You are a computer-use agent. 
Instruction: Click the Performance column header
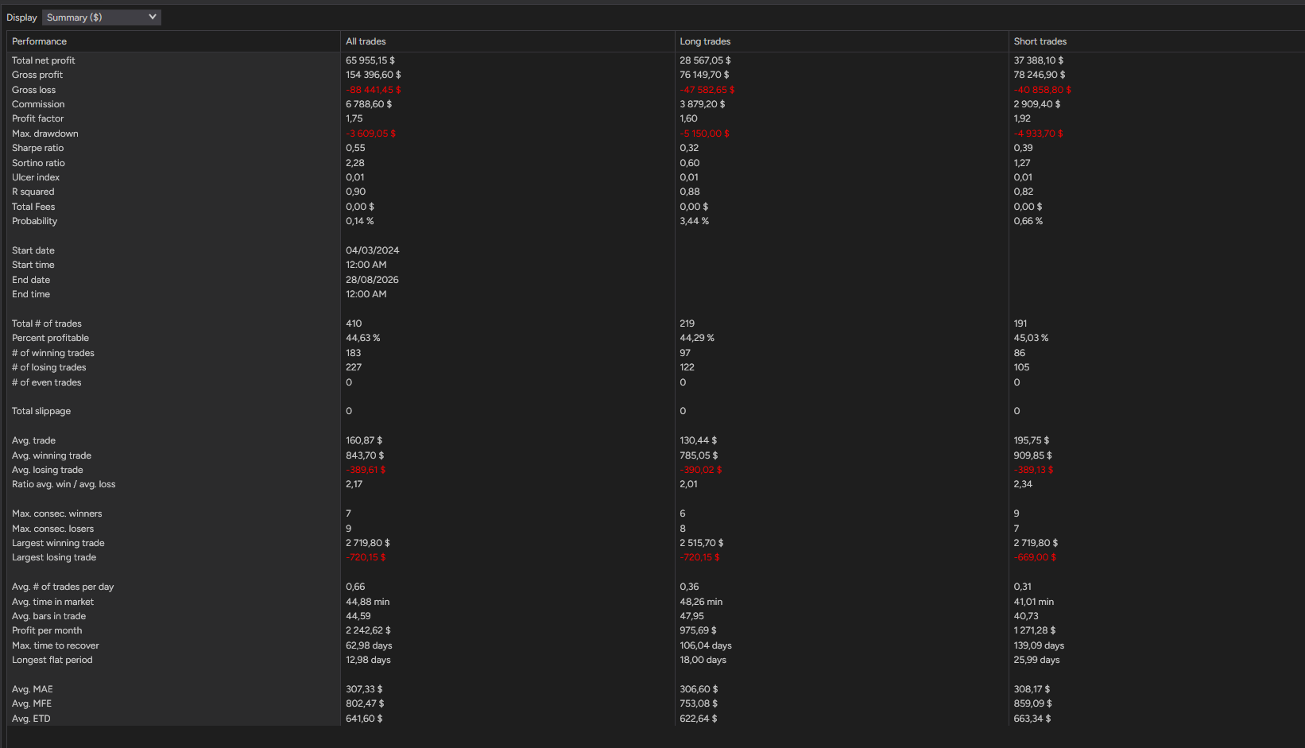pyautogui.click(x=39, y=41)
